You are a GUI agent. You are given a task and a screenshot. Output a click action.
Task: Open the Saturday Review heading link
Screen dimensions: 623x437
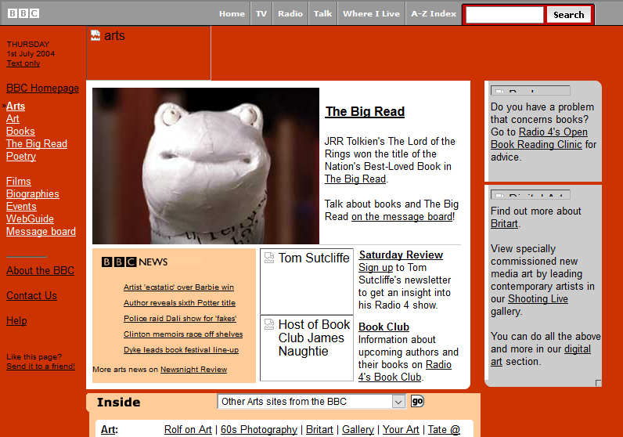tap(401, 255)
